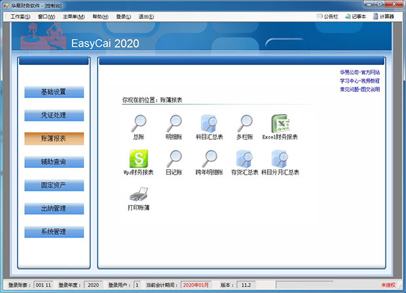Open 学习中心-视频教程 link
The height and width of the screenshot is (293, 406).
tap(359, 81)
